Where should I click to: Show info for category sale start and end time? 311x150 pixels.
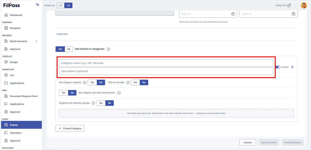[x=119, y=93]
